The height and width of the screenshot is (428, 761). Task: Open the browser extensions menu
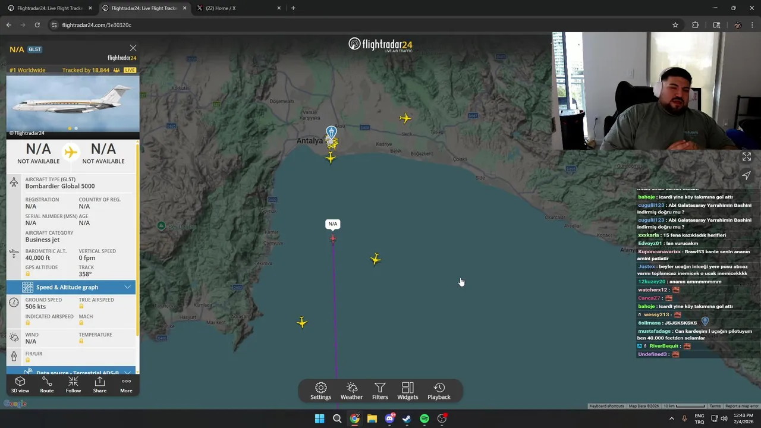(695, 25)
